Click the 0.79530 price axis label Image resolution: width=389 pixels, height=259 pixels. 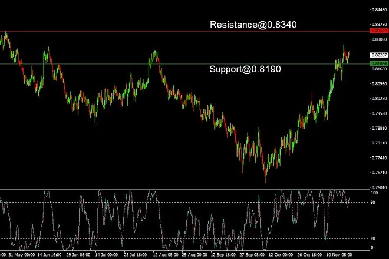[379, 113]
